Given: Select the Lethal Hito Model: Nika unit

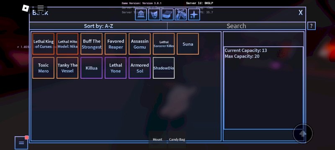Looking at the screenshot, I should pyautogui.click(x=67, y=44).
